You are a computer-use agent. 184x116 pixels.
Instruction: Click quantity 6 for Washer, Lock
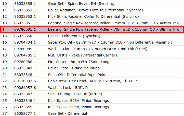[35, 88]
